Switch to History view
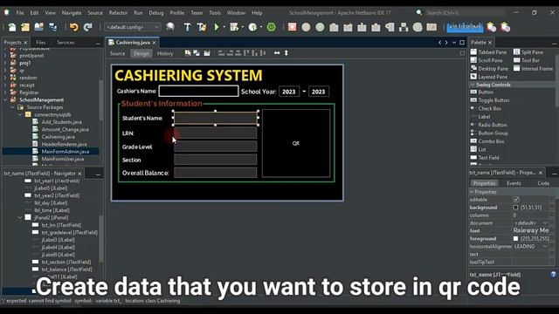The height and width of the screenshot is (314, 559). (x=165, y=53)
